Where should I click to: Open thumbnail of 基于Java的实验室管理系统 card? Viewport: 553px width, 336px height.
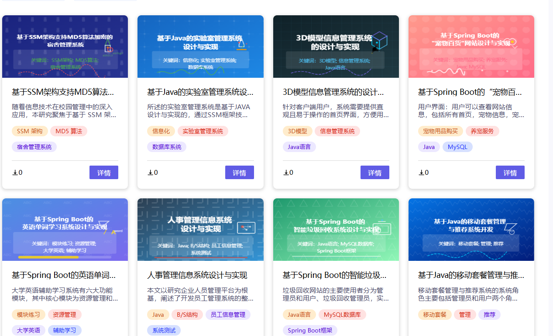click(x=200, y=47)
